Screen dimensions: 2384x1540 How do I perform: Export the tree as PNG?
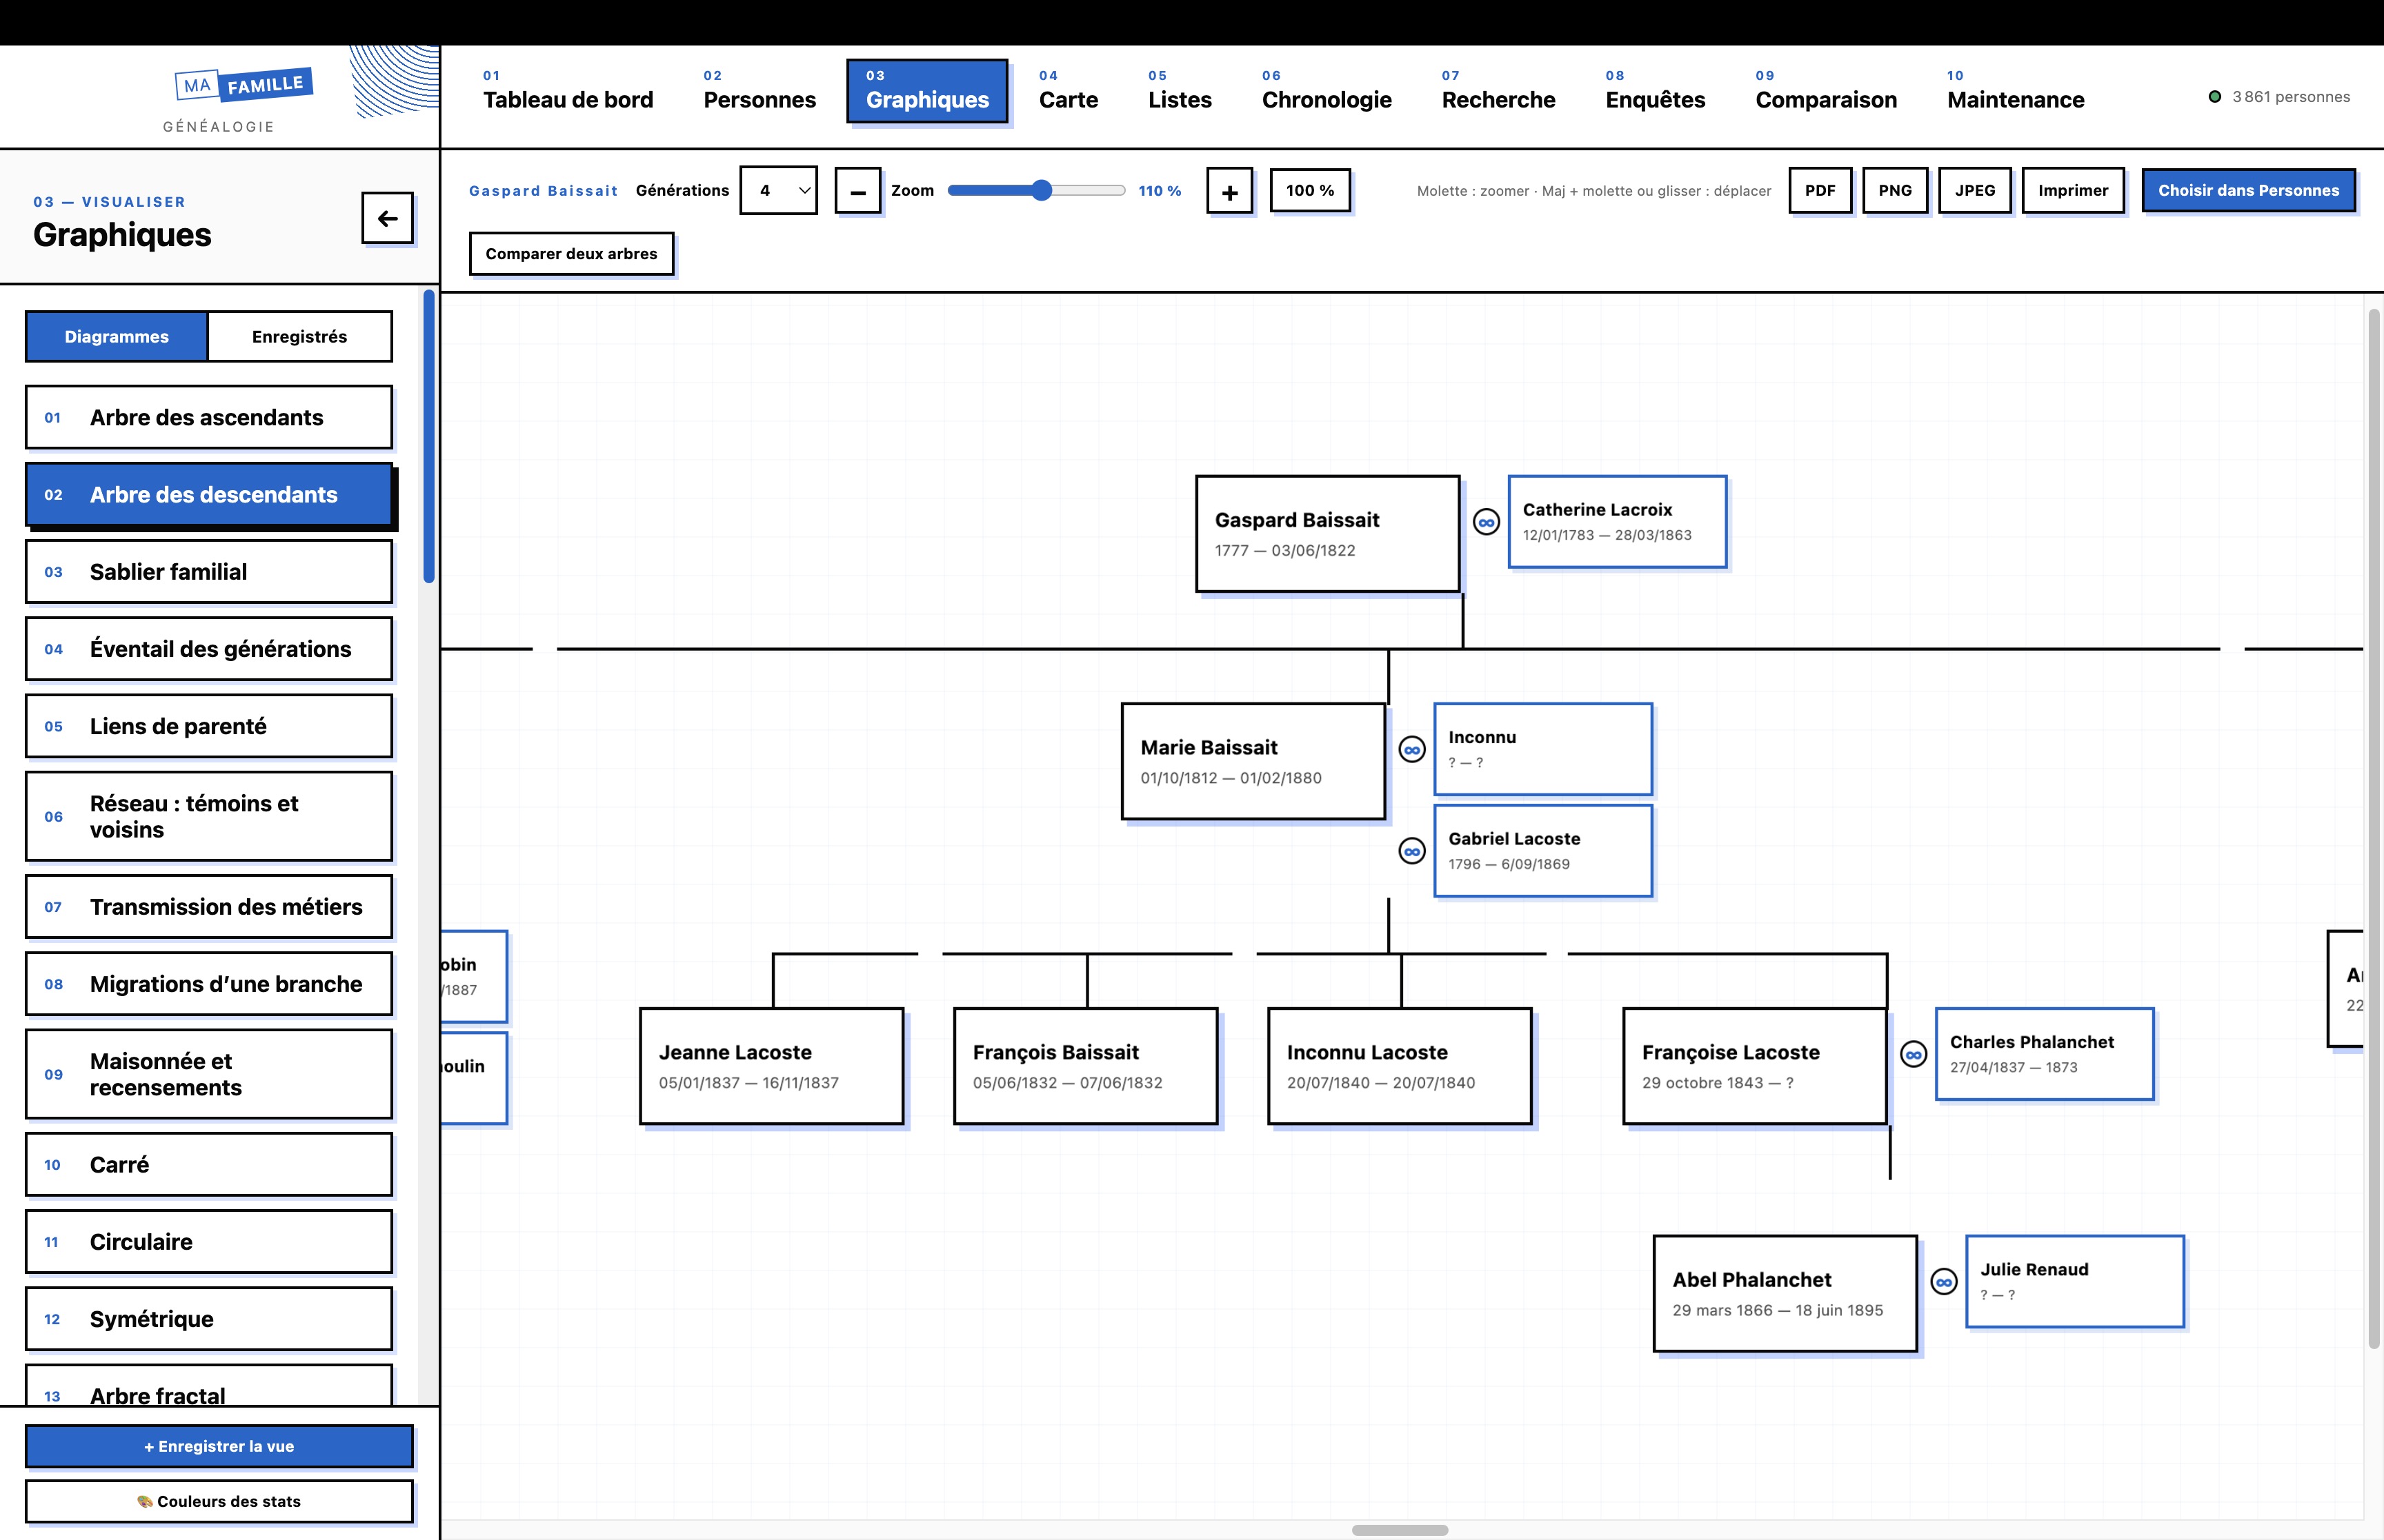coord(1895,190)
